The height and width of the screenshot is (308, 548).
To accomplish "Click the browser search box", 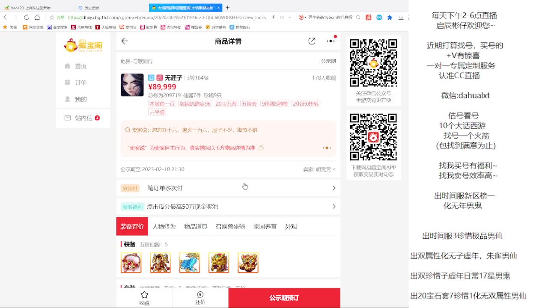I will click(x=329, y=18).
